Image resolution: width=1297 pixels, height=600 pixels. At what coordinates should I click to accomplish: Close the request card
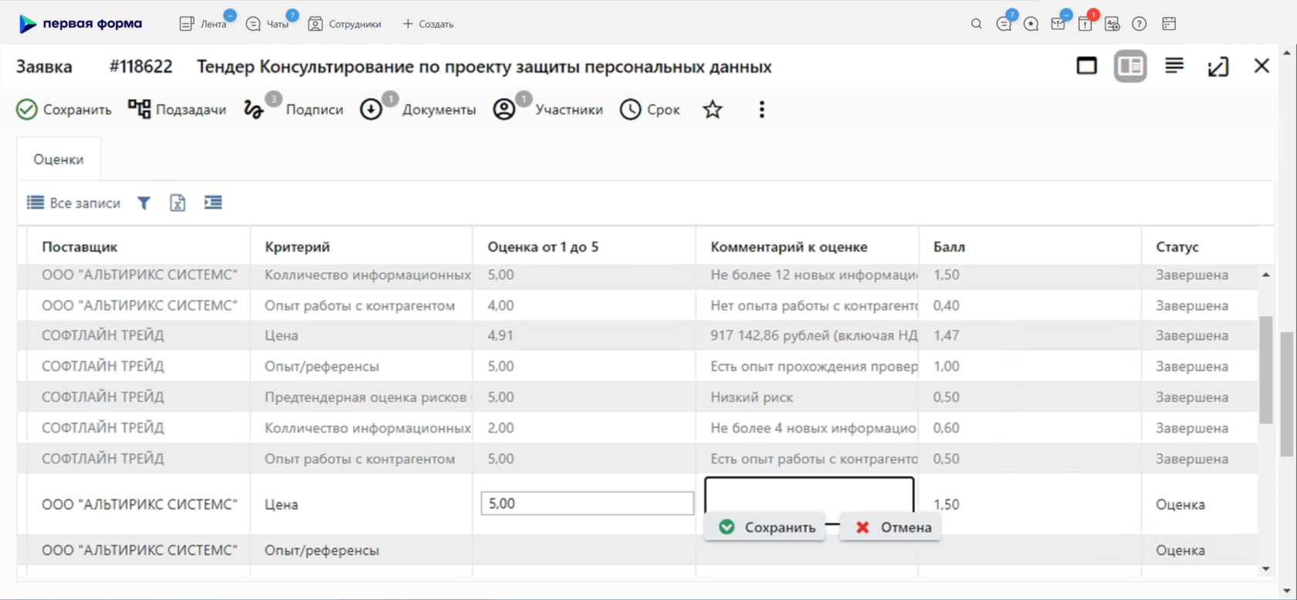click(x=1261, y=66)
